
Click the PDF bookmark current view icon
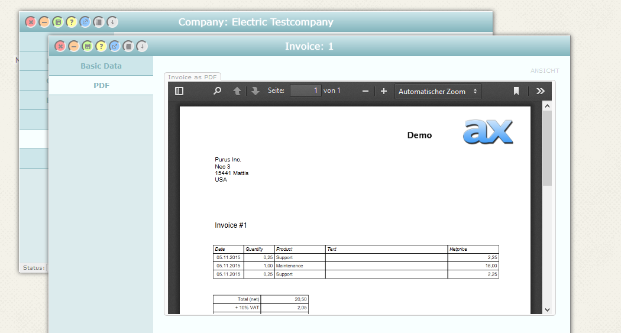click(516, 91)
